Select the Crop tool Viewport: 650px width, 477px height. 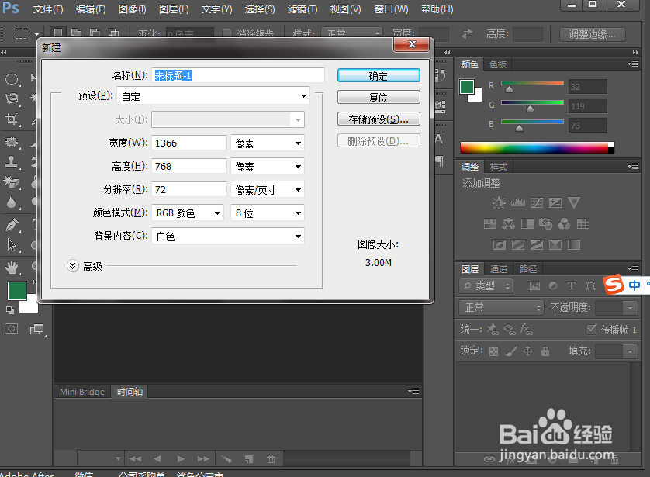point(12,119)
